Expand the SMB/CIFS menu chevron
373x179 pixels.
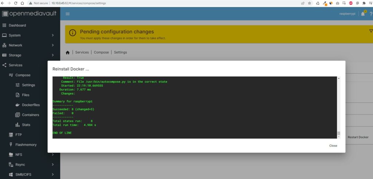click(53, 175)
